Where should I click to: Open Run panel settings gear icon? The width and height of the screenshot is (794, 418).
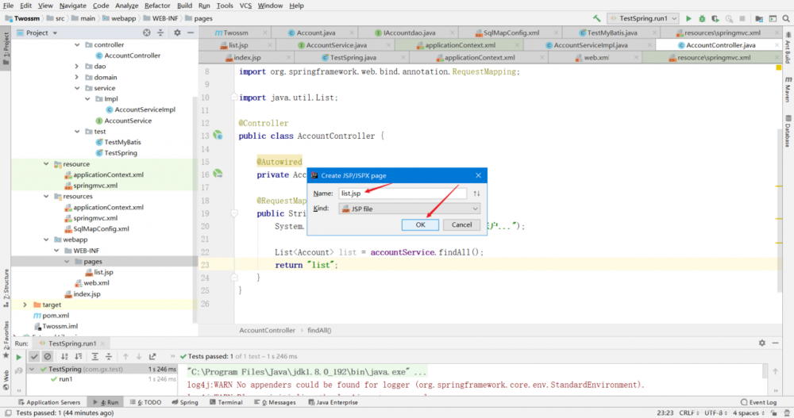click(763, 343)
